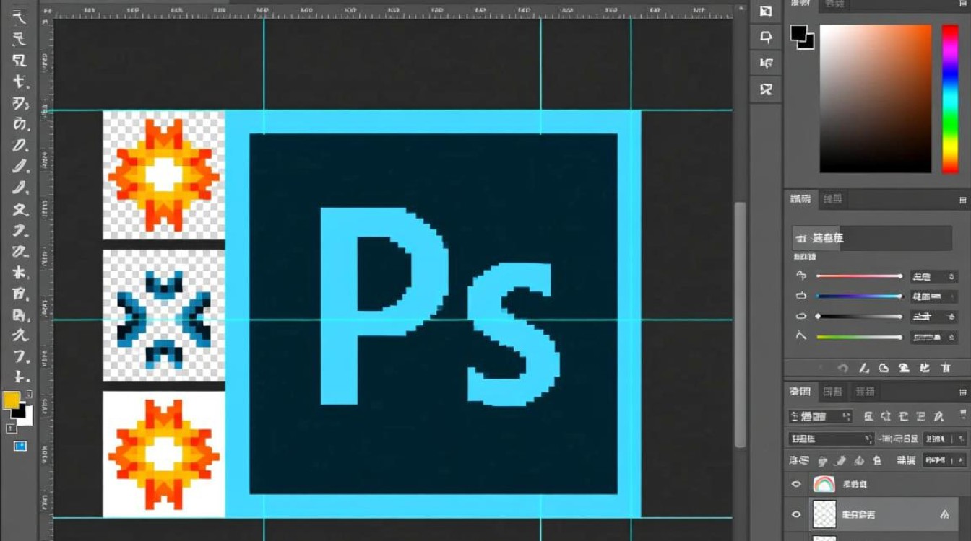Click first filter icon beside layer filter dropdown

pyautogui.click(x=868, y=416)
